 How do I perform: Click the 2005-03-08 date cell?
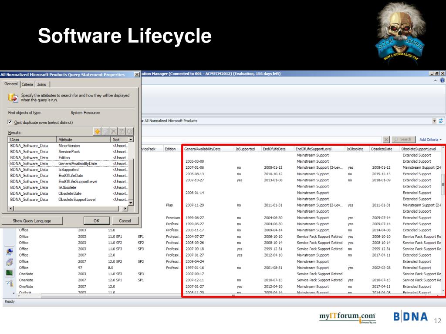coord(195,161)
